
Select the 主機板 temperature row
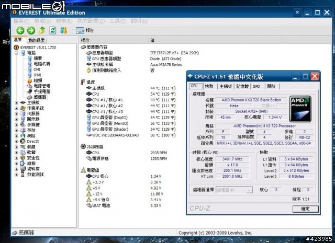pyautogui.click(x=130, y=88)
